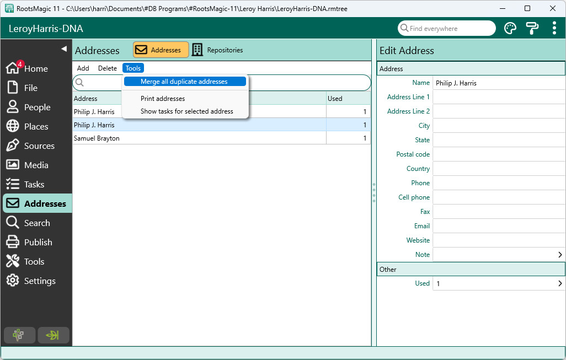The width and height of the screenshot is (566, 360).
Task: Select the Samuel Brayton address row
Action: point(222,138)
